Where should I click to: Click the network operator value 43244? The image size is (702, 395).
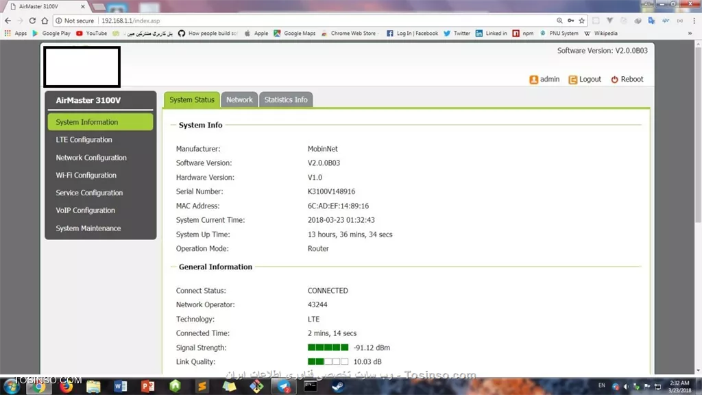tap(317, 304)
